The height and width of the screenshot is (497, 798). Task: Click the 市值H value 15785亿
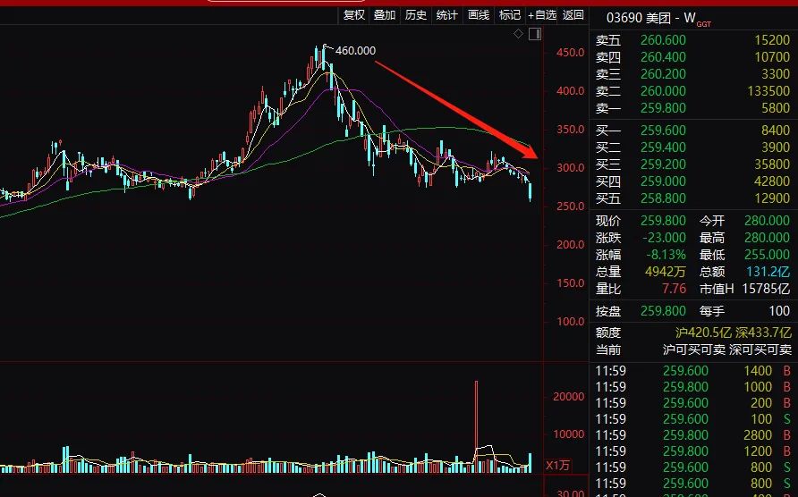[767, 289]
